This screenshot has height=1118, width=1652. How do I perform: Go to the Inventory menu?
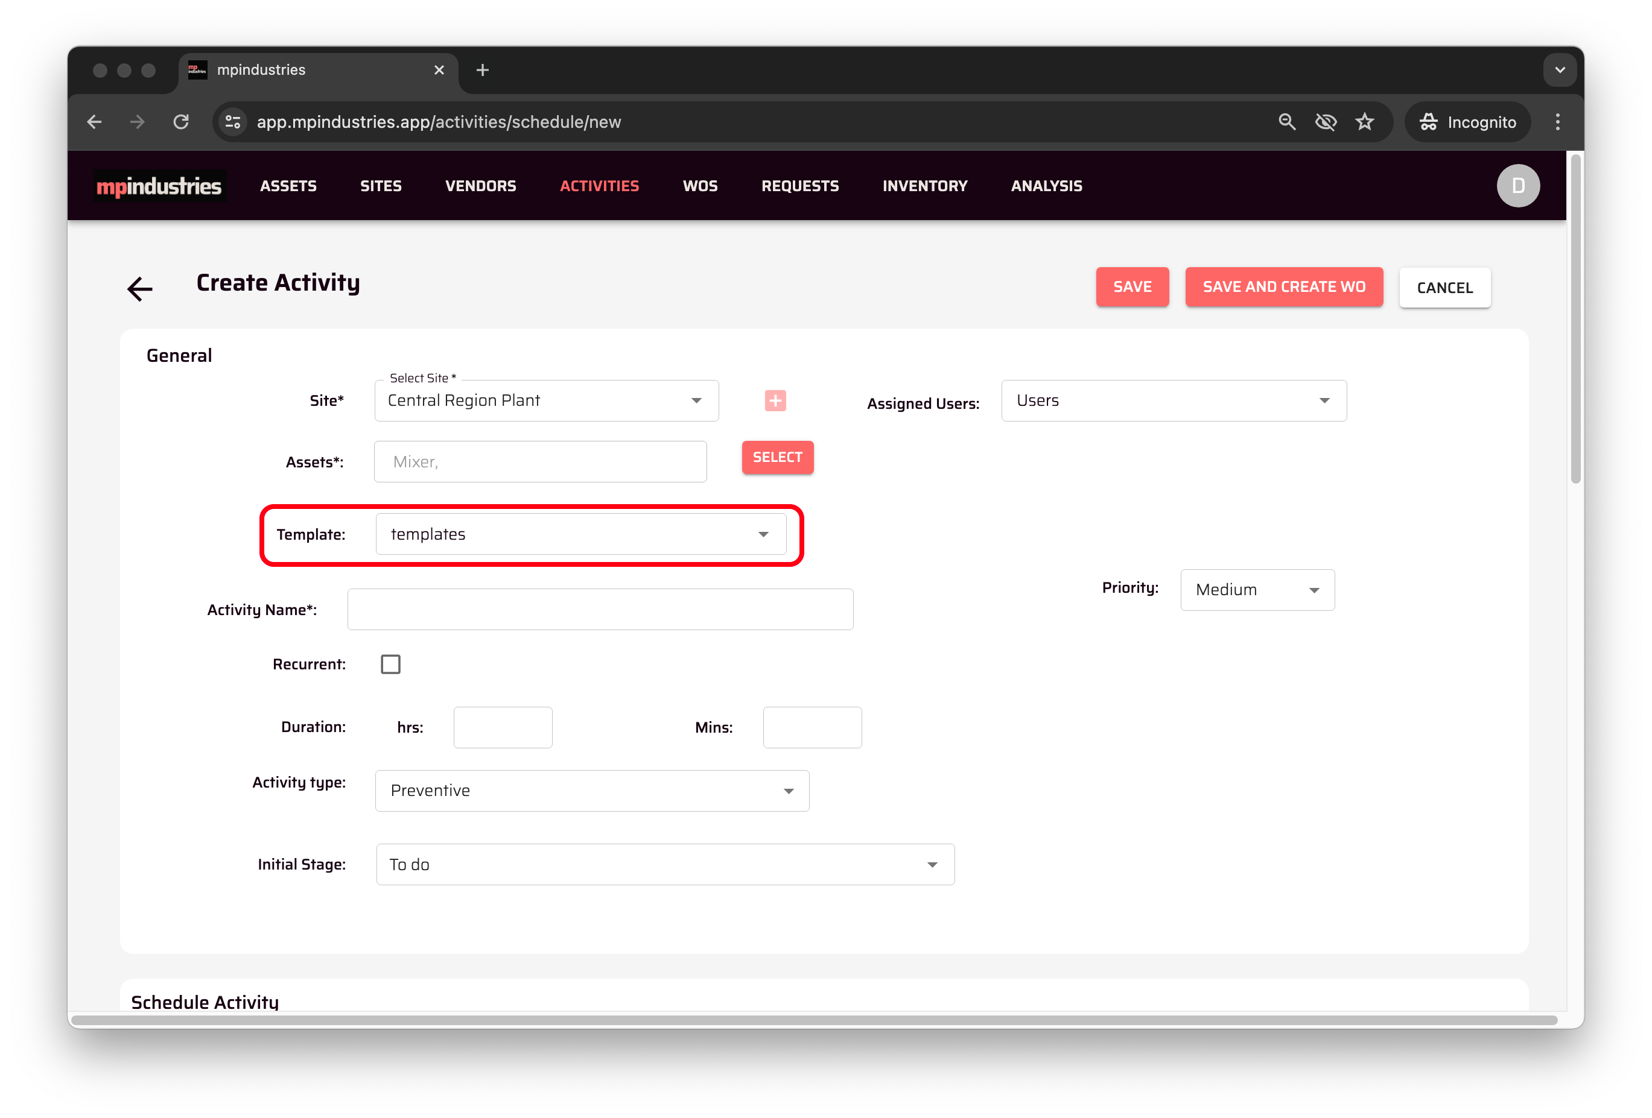click(924, 186)
